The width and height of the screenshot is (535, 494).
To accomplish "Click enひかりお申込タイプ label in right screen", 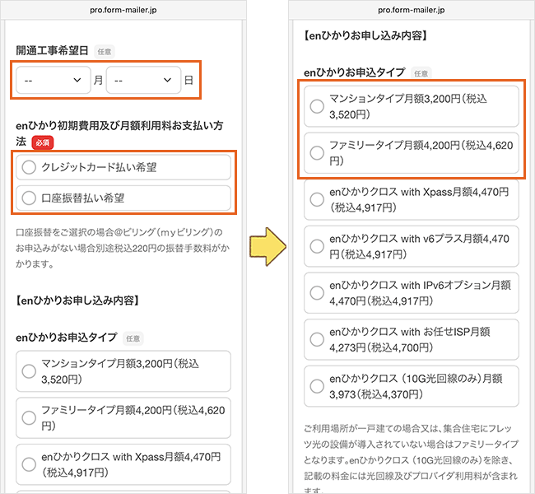I will click(355, 72).
